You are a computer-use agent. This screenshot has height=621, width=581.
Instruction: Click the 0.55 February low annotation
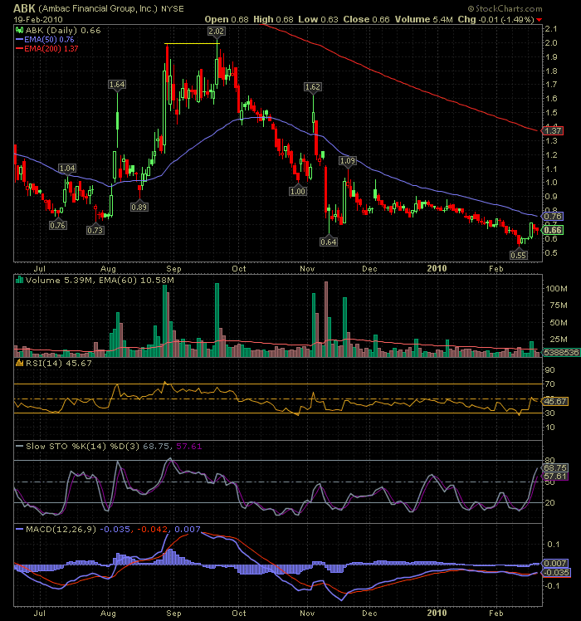(x=519, y=255)
